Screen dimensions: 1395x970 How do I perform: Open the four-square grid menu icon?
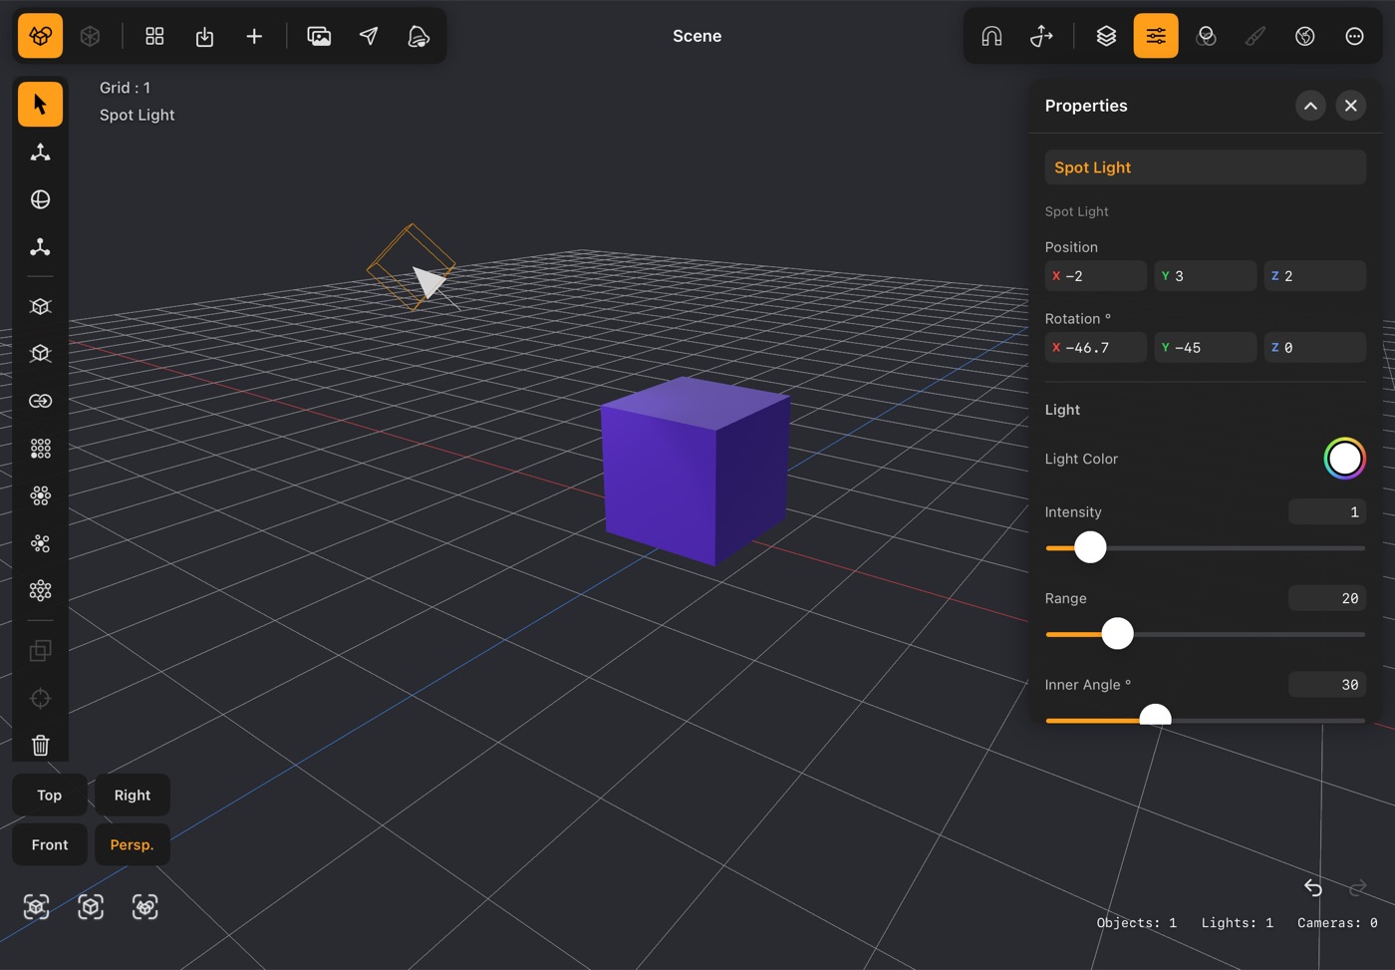pos(154,36)
